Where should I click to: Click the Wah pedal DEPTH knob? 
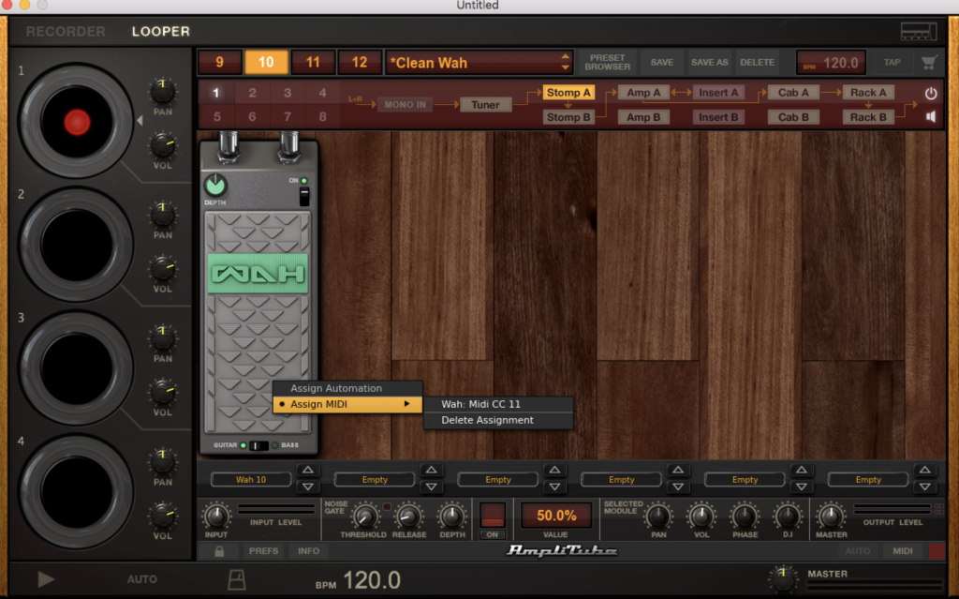pos(216,186)
